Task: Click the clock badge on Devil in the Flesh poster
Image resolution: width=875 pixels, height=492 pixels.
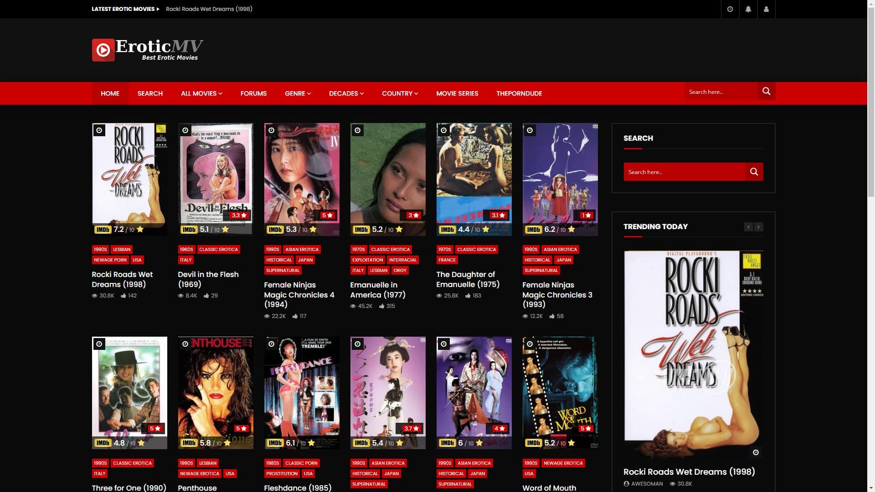Action: [x=185, y=130]
